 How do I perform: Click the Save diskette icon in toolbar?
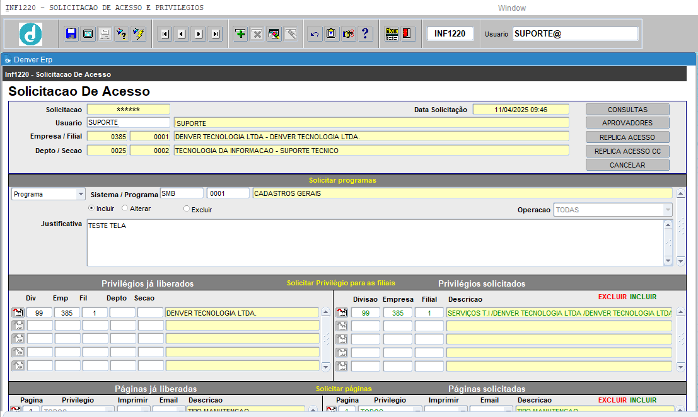pos(71,34)
